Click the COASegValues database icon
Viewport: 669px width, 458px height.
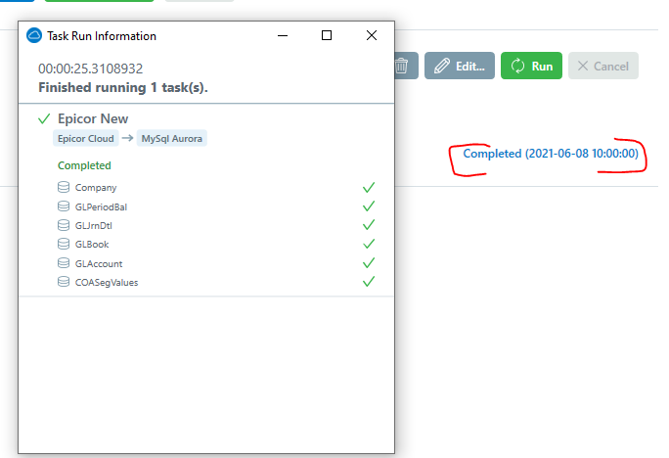[x=64, y=282]
